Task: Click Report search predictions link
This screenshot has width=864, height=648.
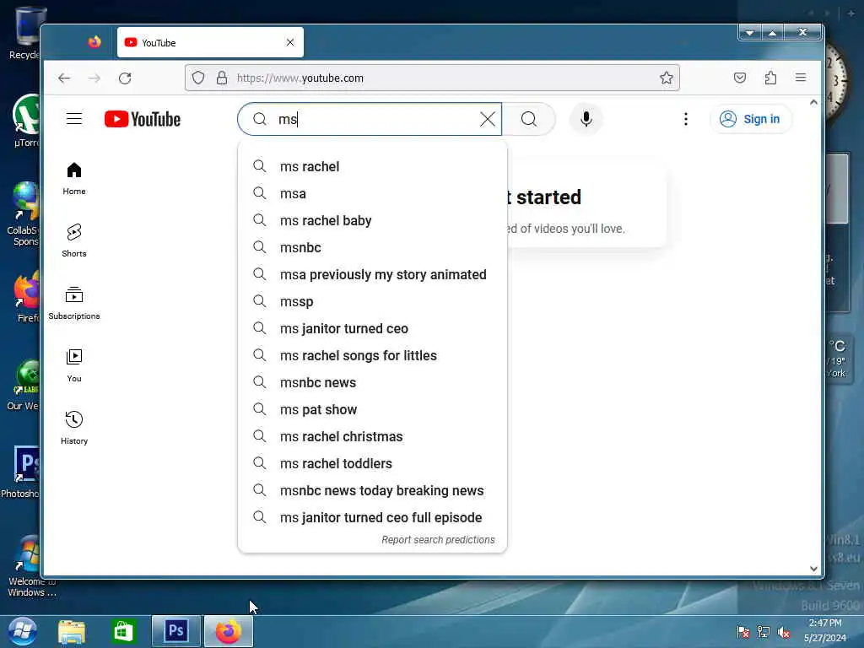Action: 438,540
